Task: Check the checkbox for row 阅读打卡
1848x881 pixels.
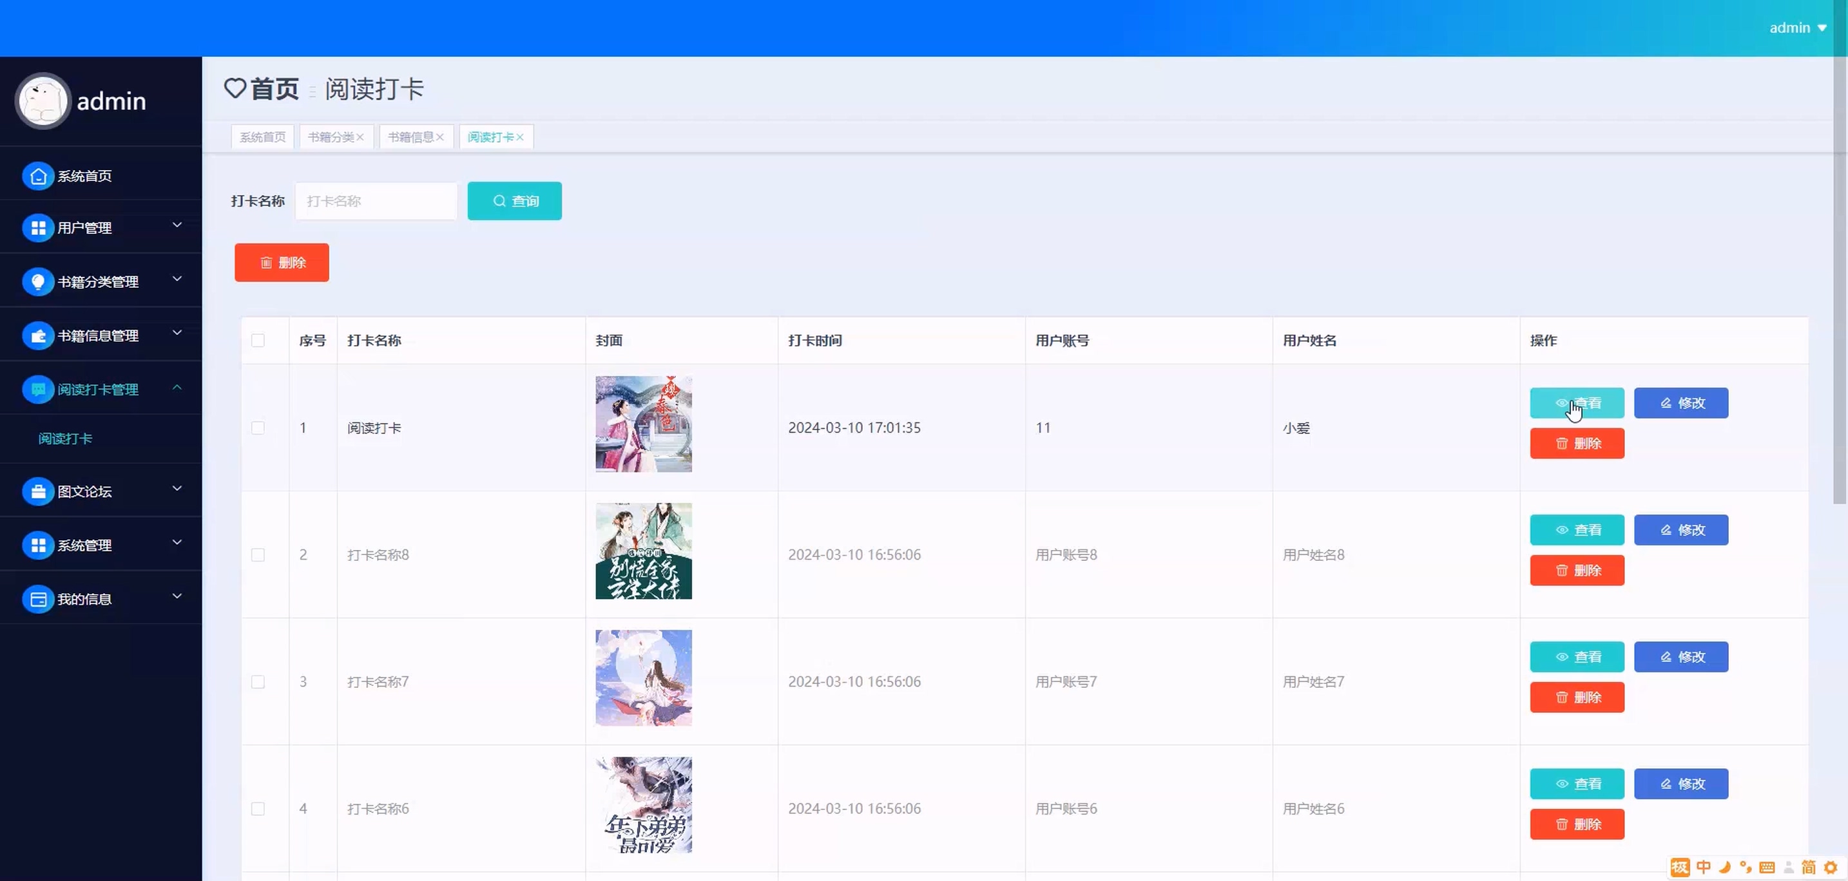Action: tap(258, 428)
